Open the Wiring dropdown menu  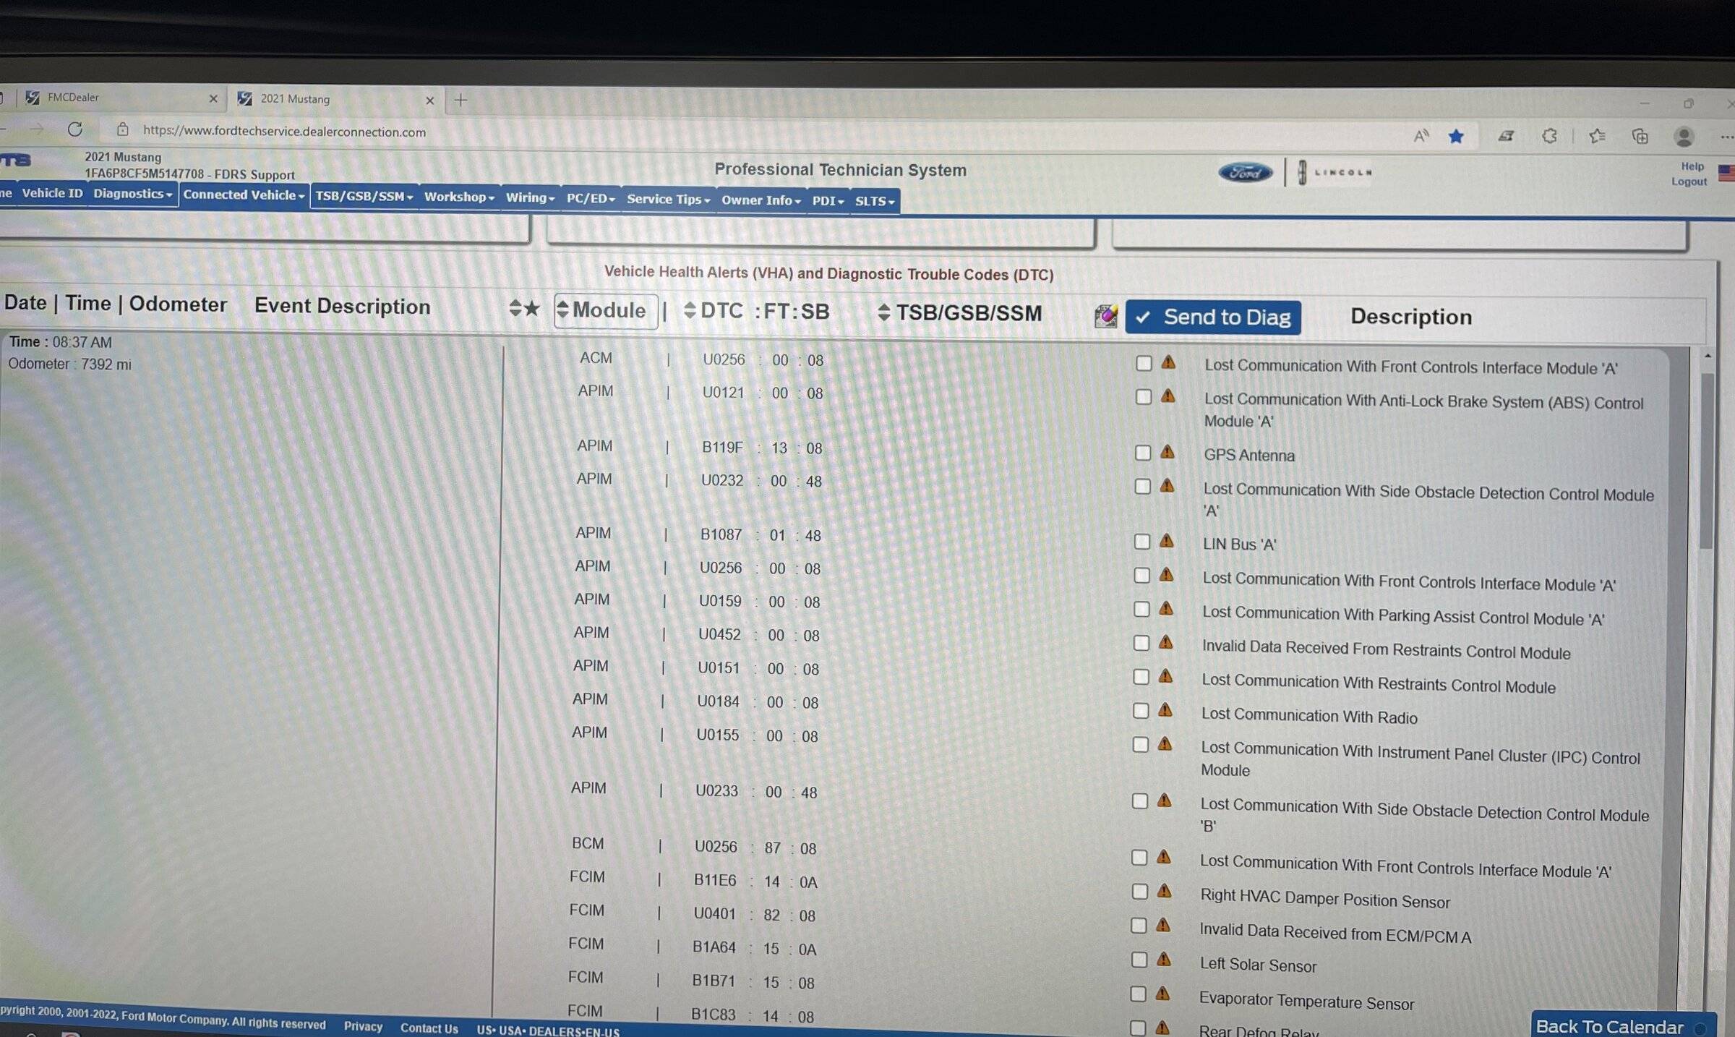click(530, 197)
